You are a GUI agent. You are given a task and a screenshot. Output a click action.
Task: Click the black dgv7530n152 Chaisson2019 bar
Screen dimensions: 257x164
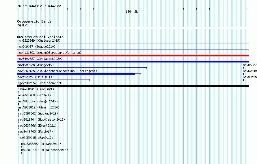coord(133,86)
